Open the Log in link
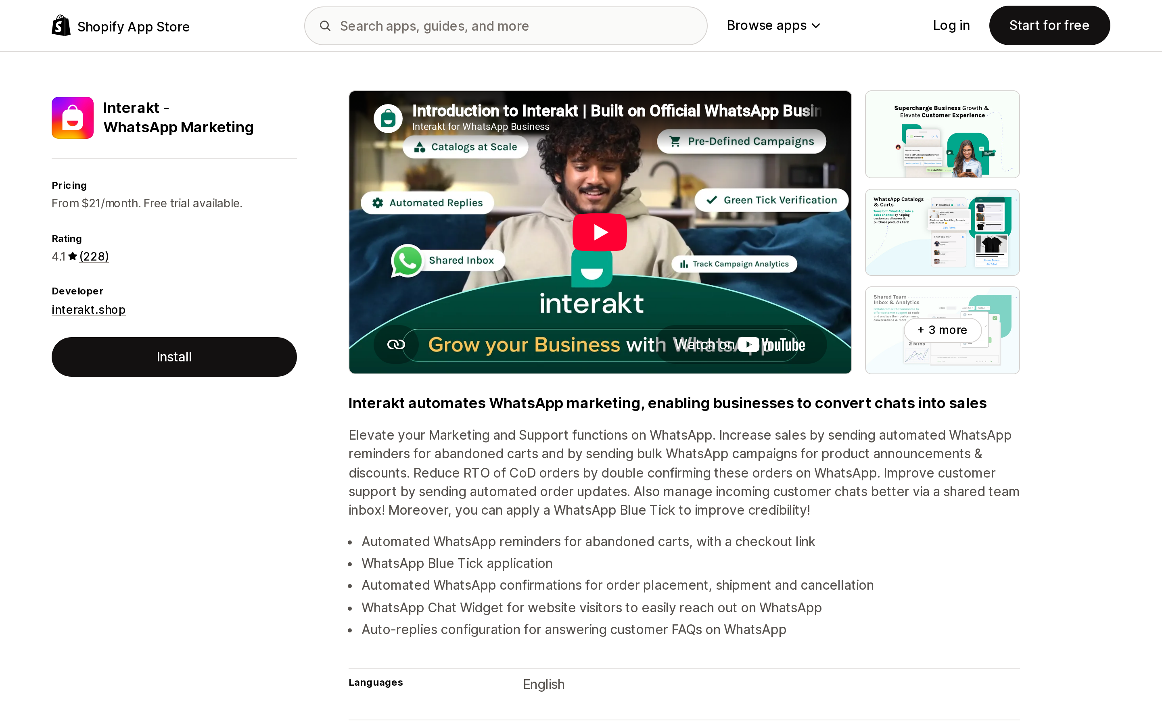Viewport: 1162px width, 726px height. [951, 25]
